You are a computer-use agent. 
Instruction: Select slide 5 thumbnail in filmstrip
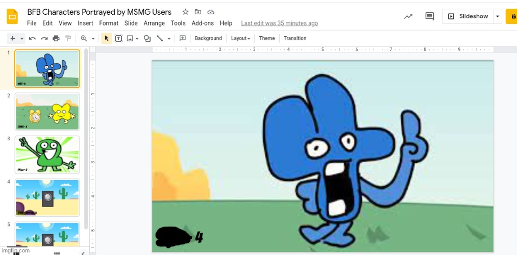47,234
